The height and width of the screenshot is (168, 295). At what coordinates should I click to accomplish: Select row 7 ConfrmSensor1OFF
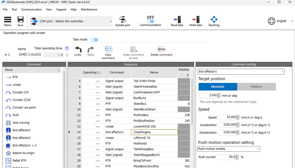[x=129, y=92]
